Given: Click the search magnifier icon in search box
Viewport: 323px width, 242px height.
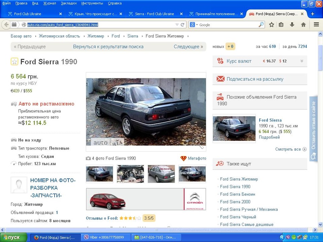Looking at the screenshot, I should [261, 25].
